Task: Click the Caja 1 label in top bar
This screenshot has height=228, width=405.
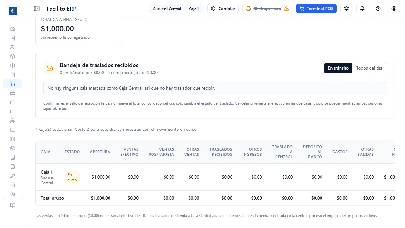Action: tap(194, 9)
